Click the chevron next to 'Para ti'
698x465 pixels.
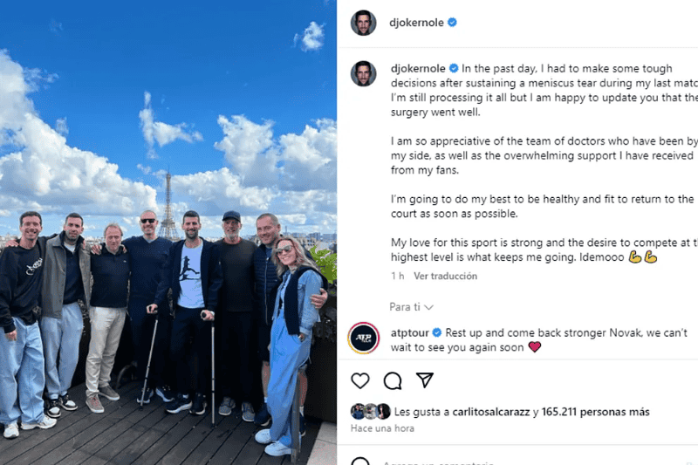tap(428, 307)
